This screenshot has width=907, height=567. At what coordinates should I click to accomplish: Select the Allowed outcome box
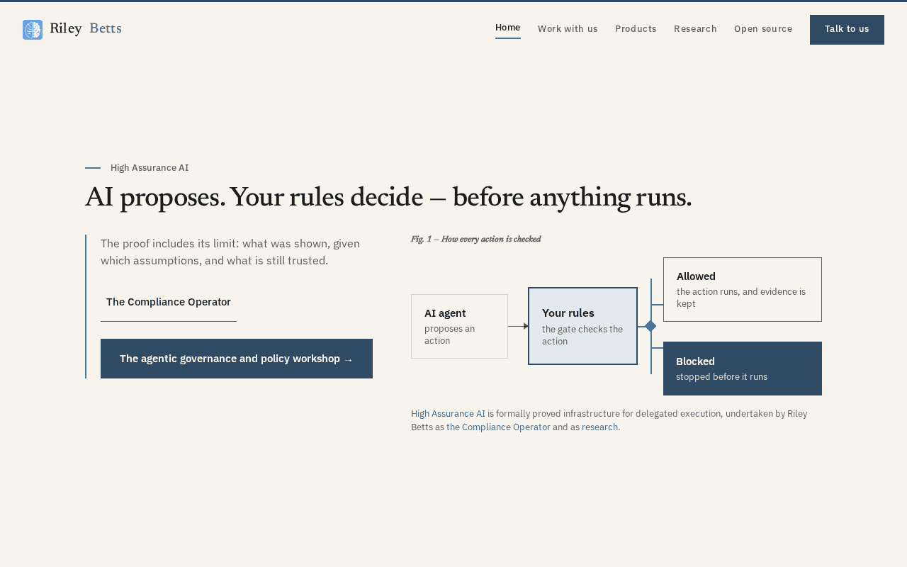click(x=743, y=289)
